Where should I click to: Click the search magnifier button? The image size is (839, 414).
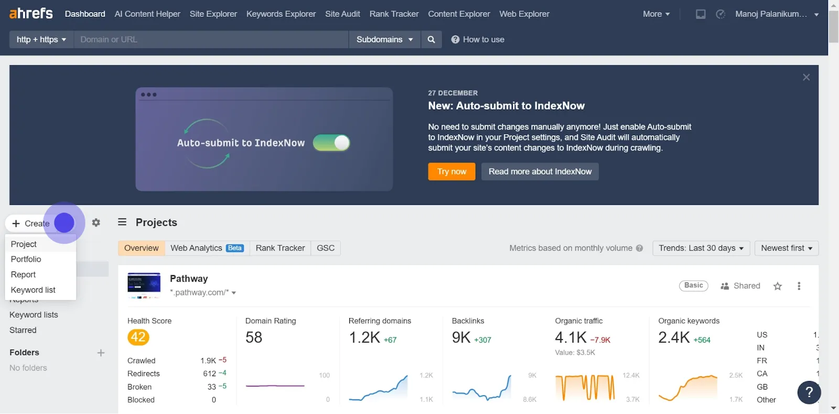coord(431,39)
